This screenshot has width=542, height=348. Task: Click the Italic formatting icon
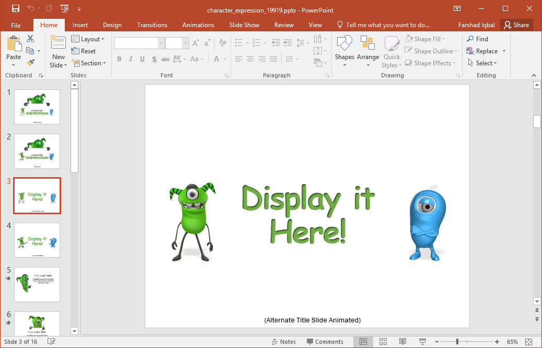130,59
